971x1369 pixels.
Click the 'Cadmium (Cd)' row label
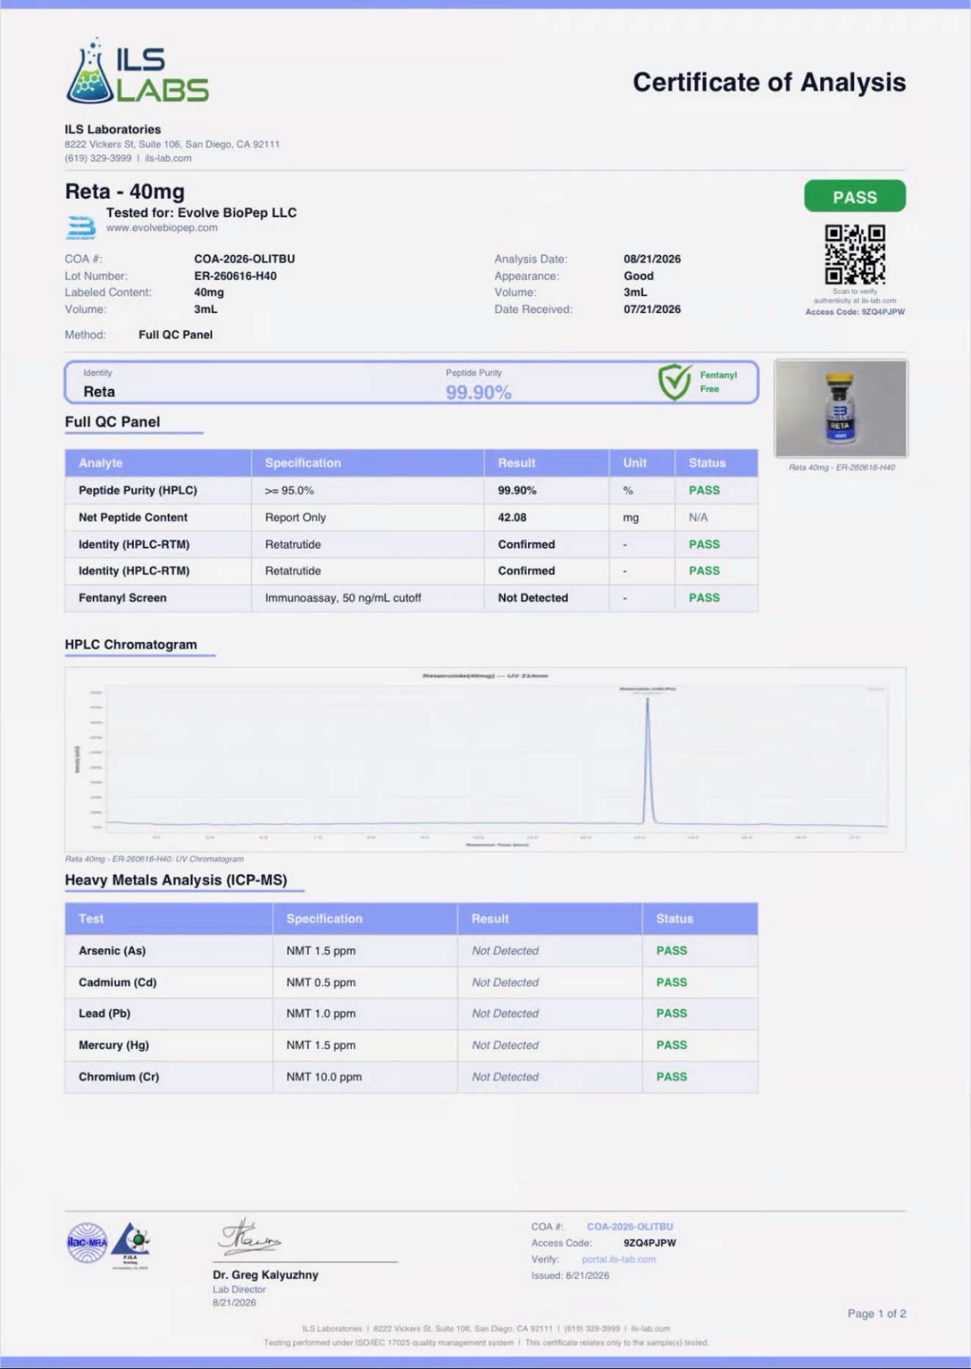click(118, 982)
